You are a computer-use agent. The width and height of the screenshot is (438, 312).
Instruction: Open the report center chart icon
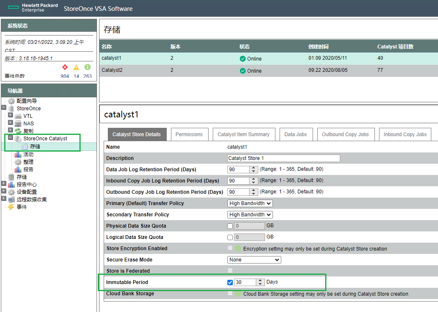[11, 185]
